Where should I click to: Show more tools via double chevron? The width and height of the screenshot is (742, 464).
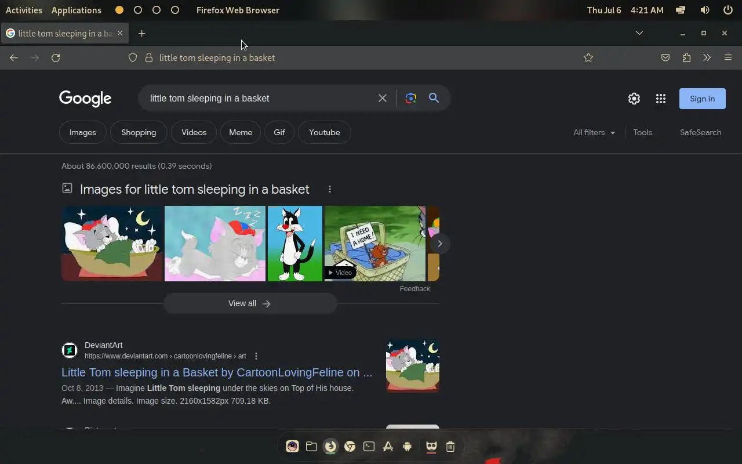(x=707, y=57)
